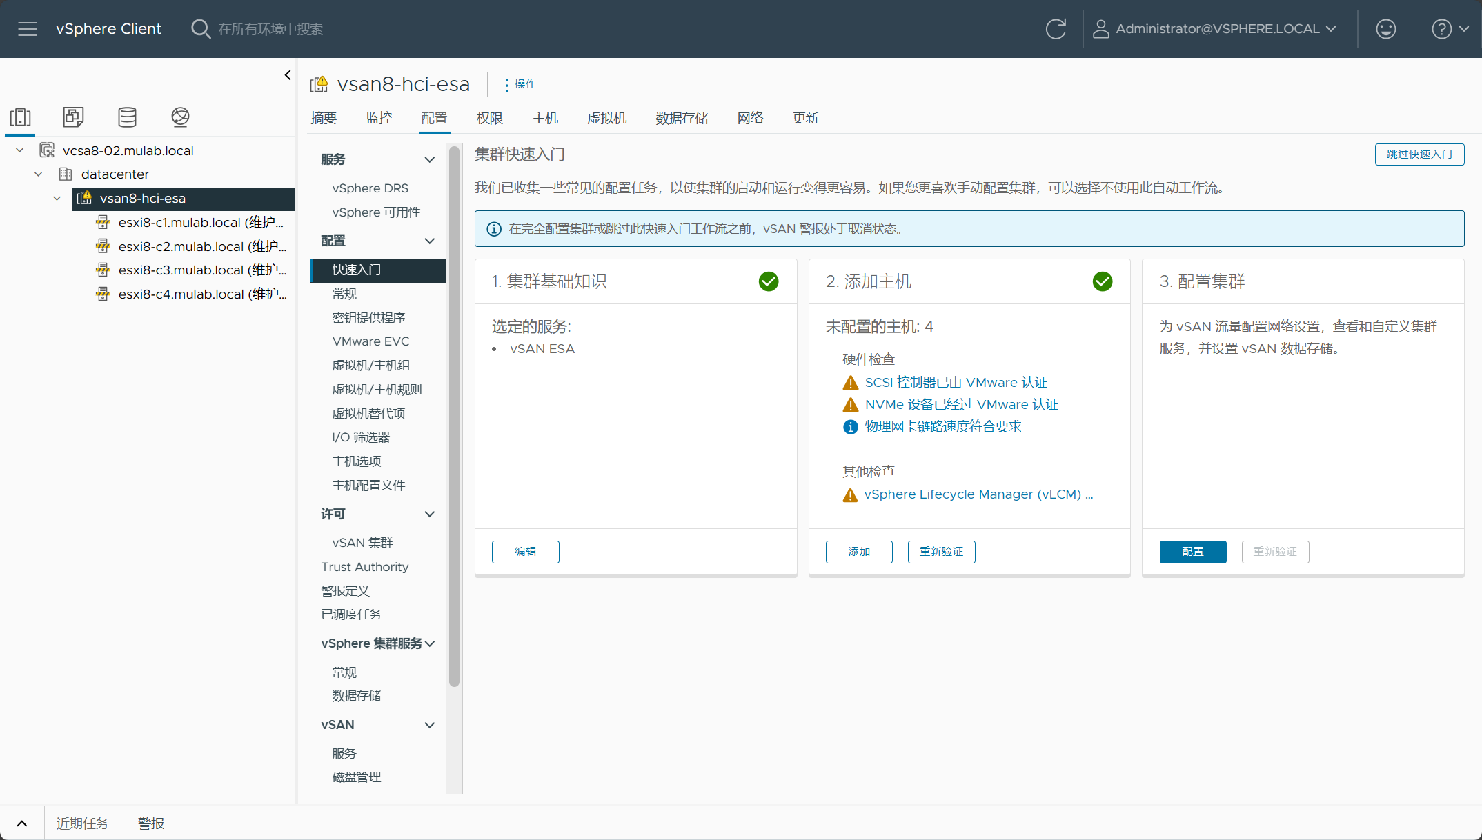The height and width of the screenshot is (840, 1482).
Task: Open the SCSI 控制器已由 VMware 认证 link
Action: [956, 383]
